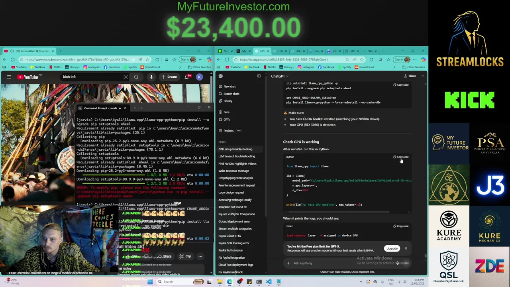The height and width of the screenshot is (287, 510).
Task: Open new tab in ChatGPT browser window
Action: 383,51
